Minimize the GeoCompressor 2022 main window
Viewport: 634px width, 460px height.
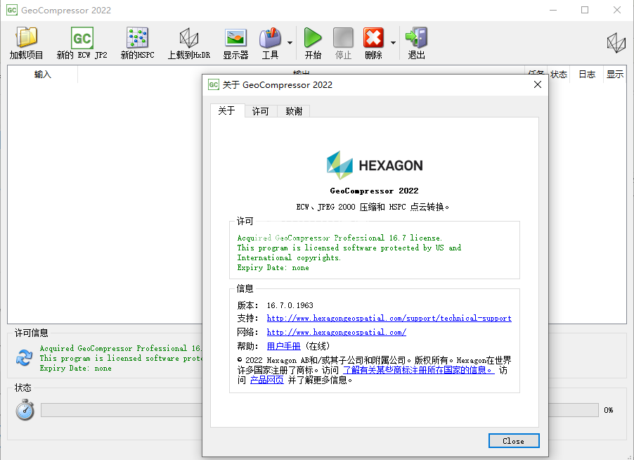(553, 10)
